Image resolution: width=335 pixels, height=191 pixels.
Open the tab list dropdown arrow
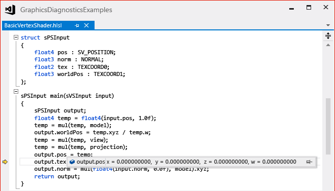[x=328, y=25]
